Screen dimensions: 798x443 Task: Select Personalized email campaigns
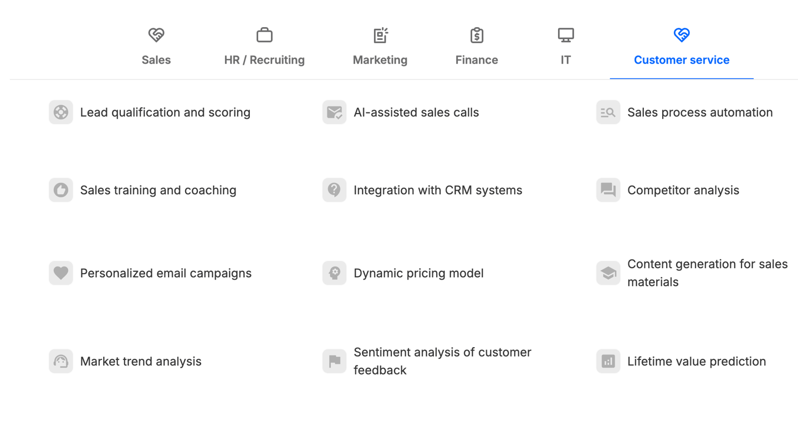tap(166, 273)
